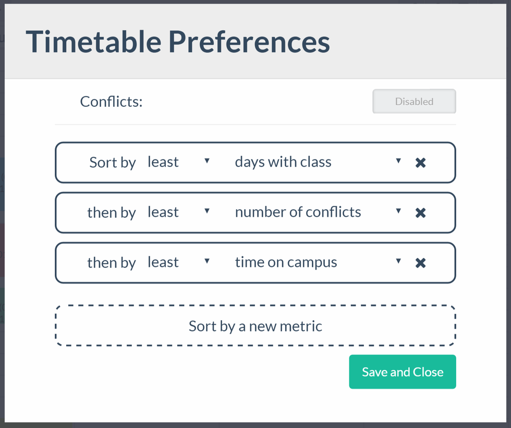Select the 'days with class' metric text
The image size is (511, 428).
283,162
